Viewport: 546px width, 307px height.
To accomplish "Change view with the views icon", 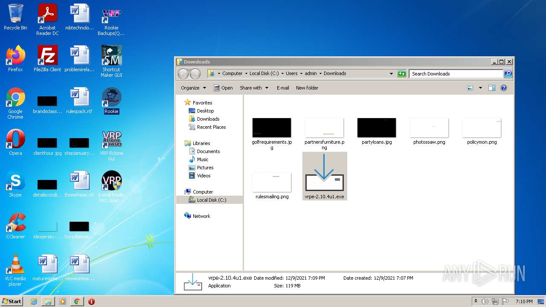I will click(470, 88).
